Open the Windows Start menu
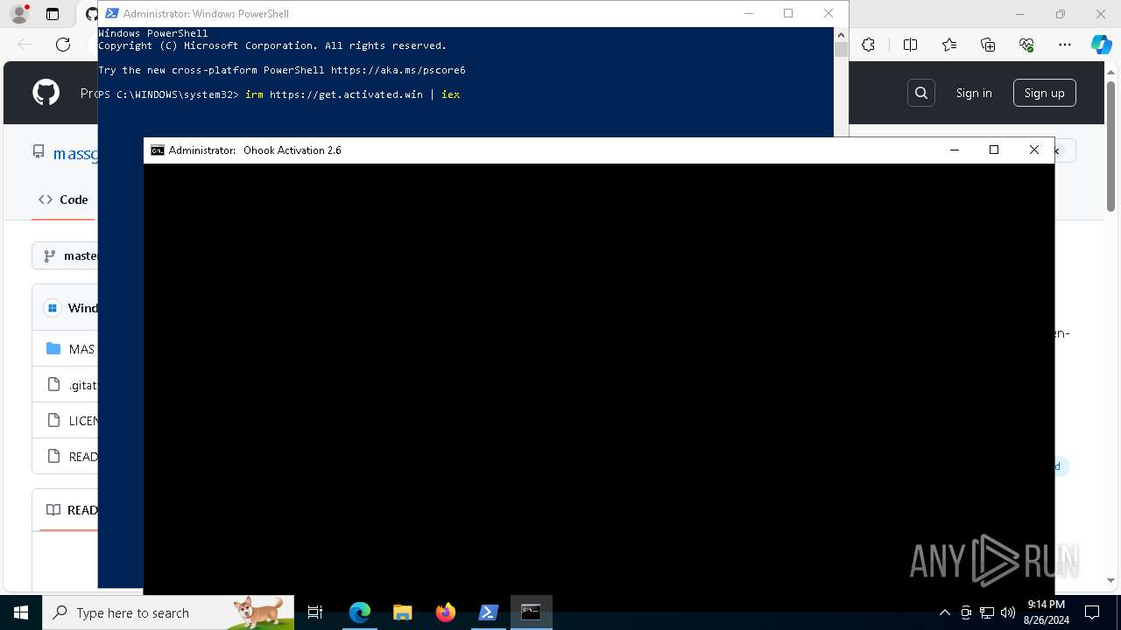This screenshot has height=630, width=1121. 21,612
